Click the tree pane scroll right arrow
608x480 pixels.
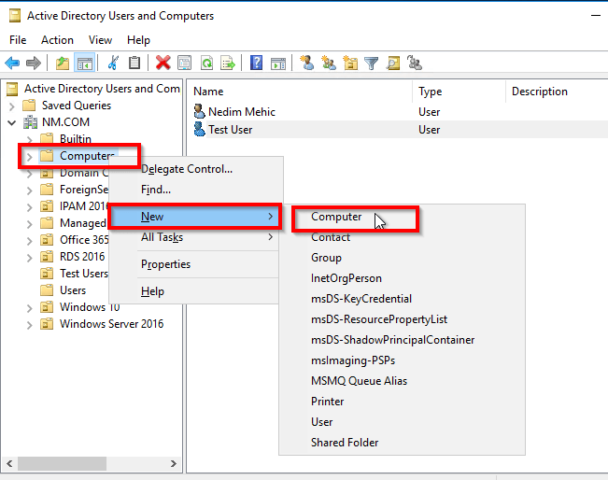[174, 463]
